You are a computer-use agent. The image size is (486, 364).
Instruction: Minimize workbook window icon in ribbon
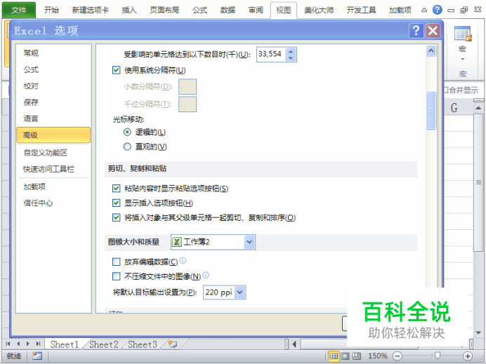[x=451, y=11]
